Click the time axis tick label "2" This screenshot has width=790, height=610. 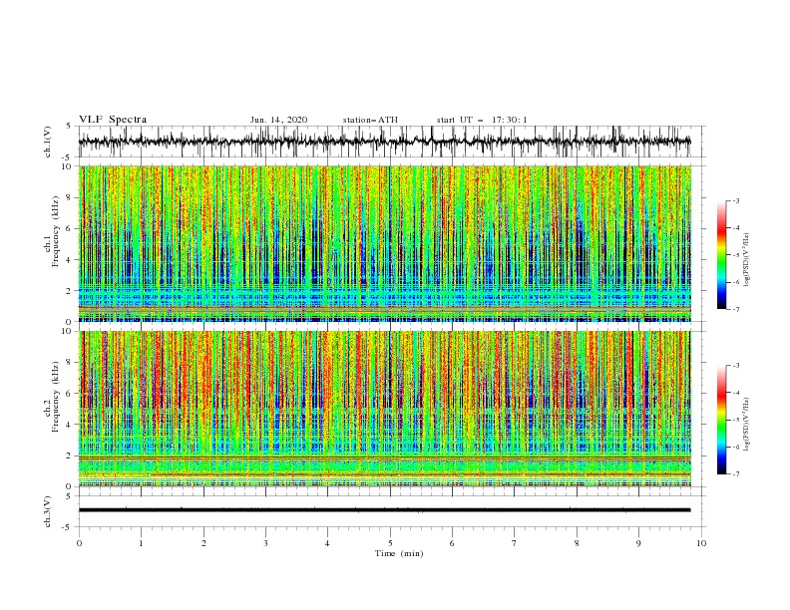(x=203, y=543)
